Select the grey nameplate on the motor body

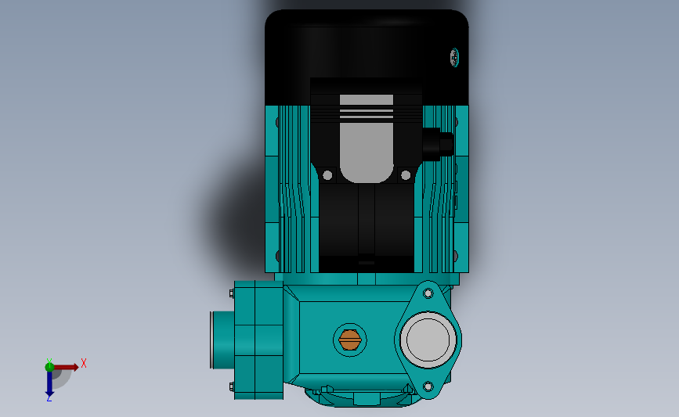(367, 138)
